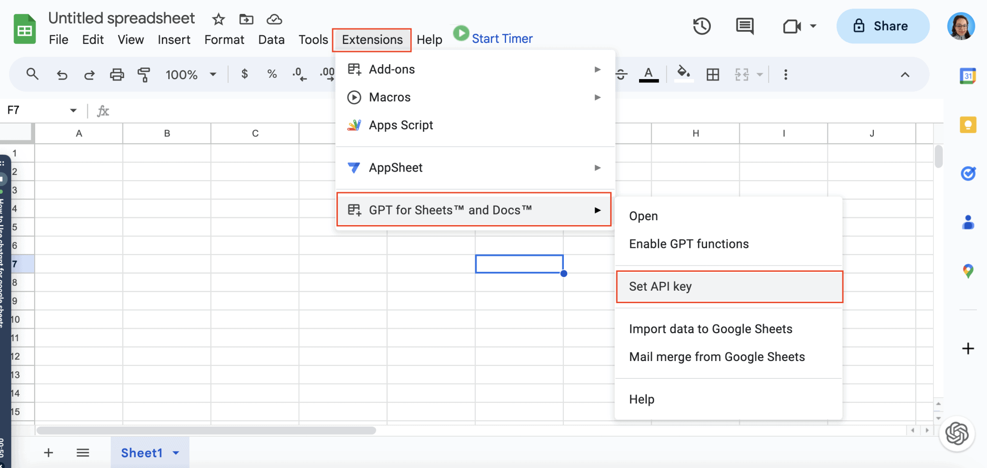Click the Start Timer link
The width and height of the screenshot is (987, 468).
502,39
